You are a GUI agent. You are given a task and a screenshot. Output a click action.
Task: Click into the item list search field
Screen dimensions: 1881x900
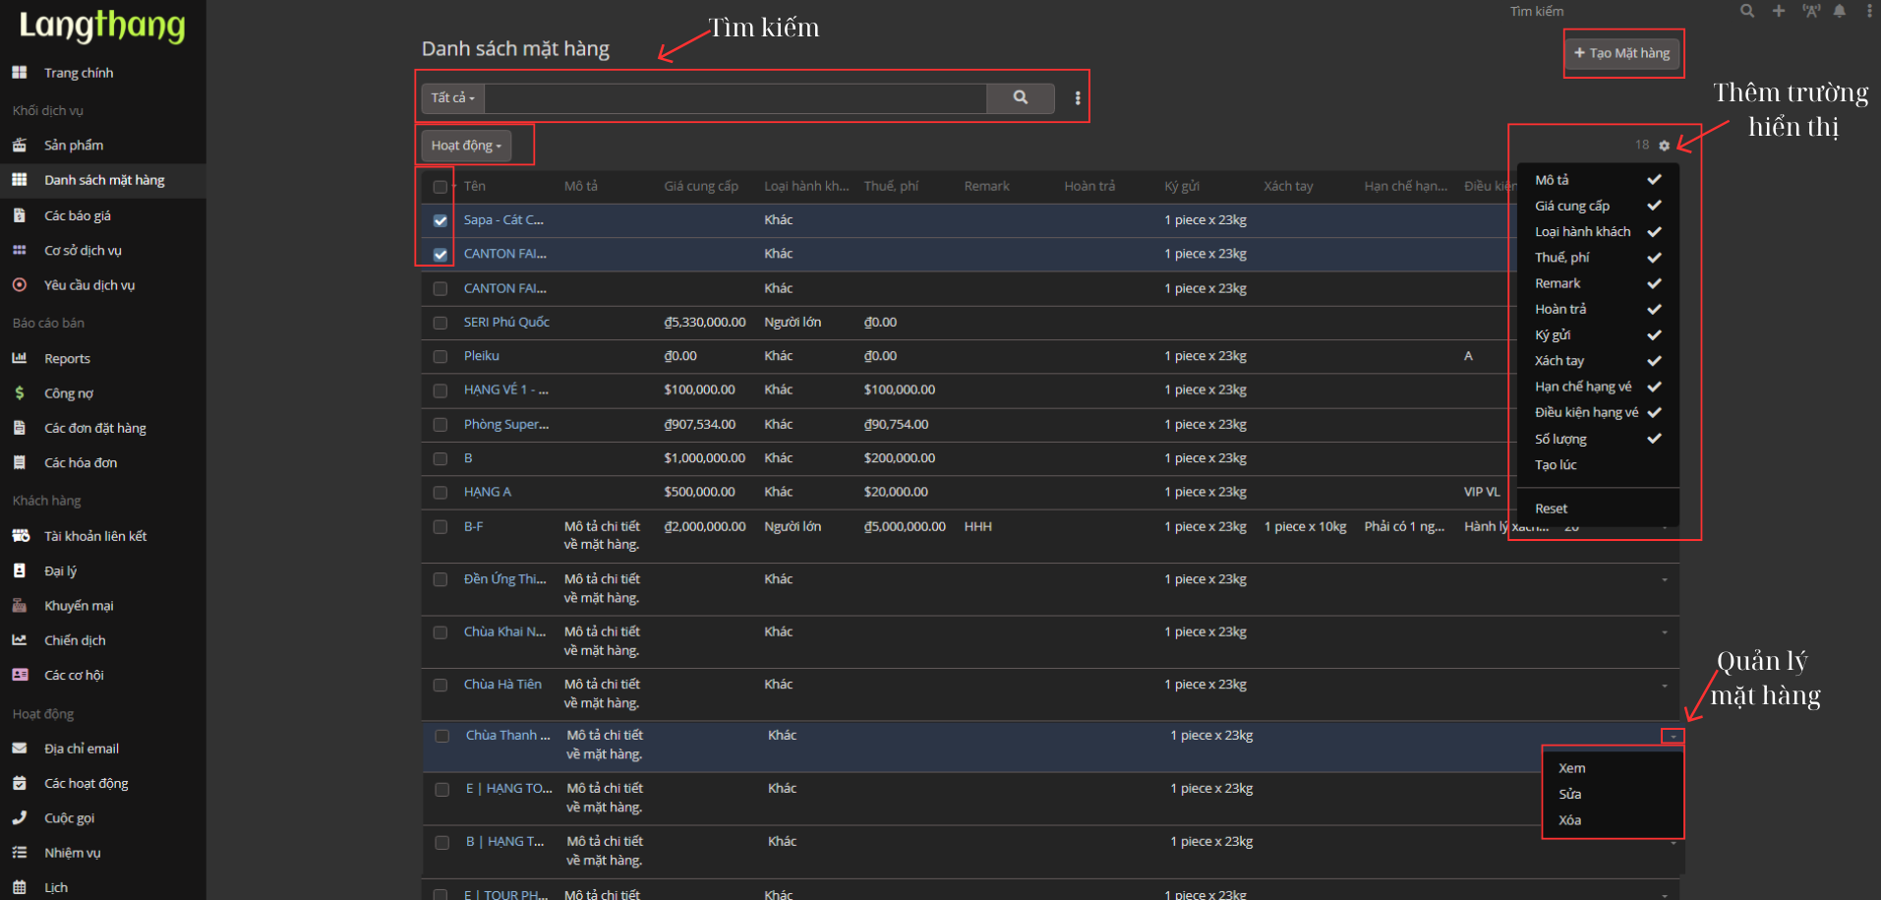(735, 98)
